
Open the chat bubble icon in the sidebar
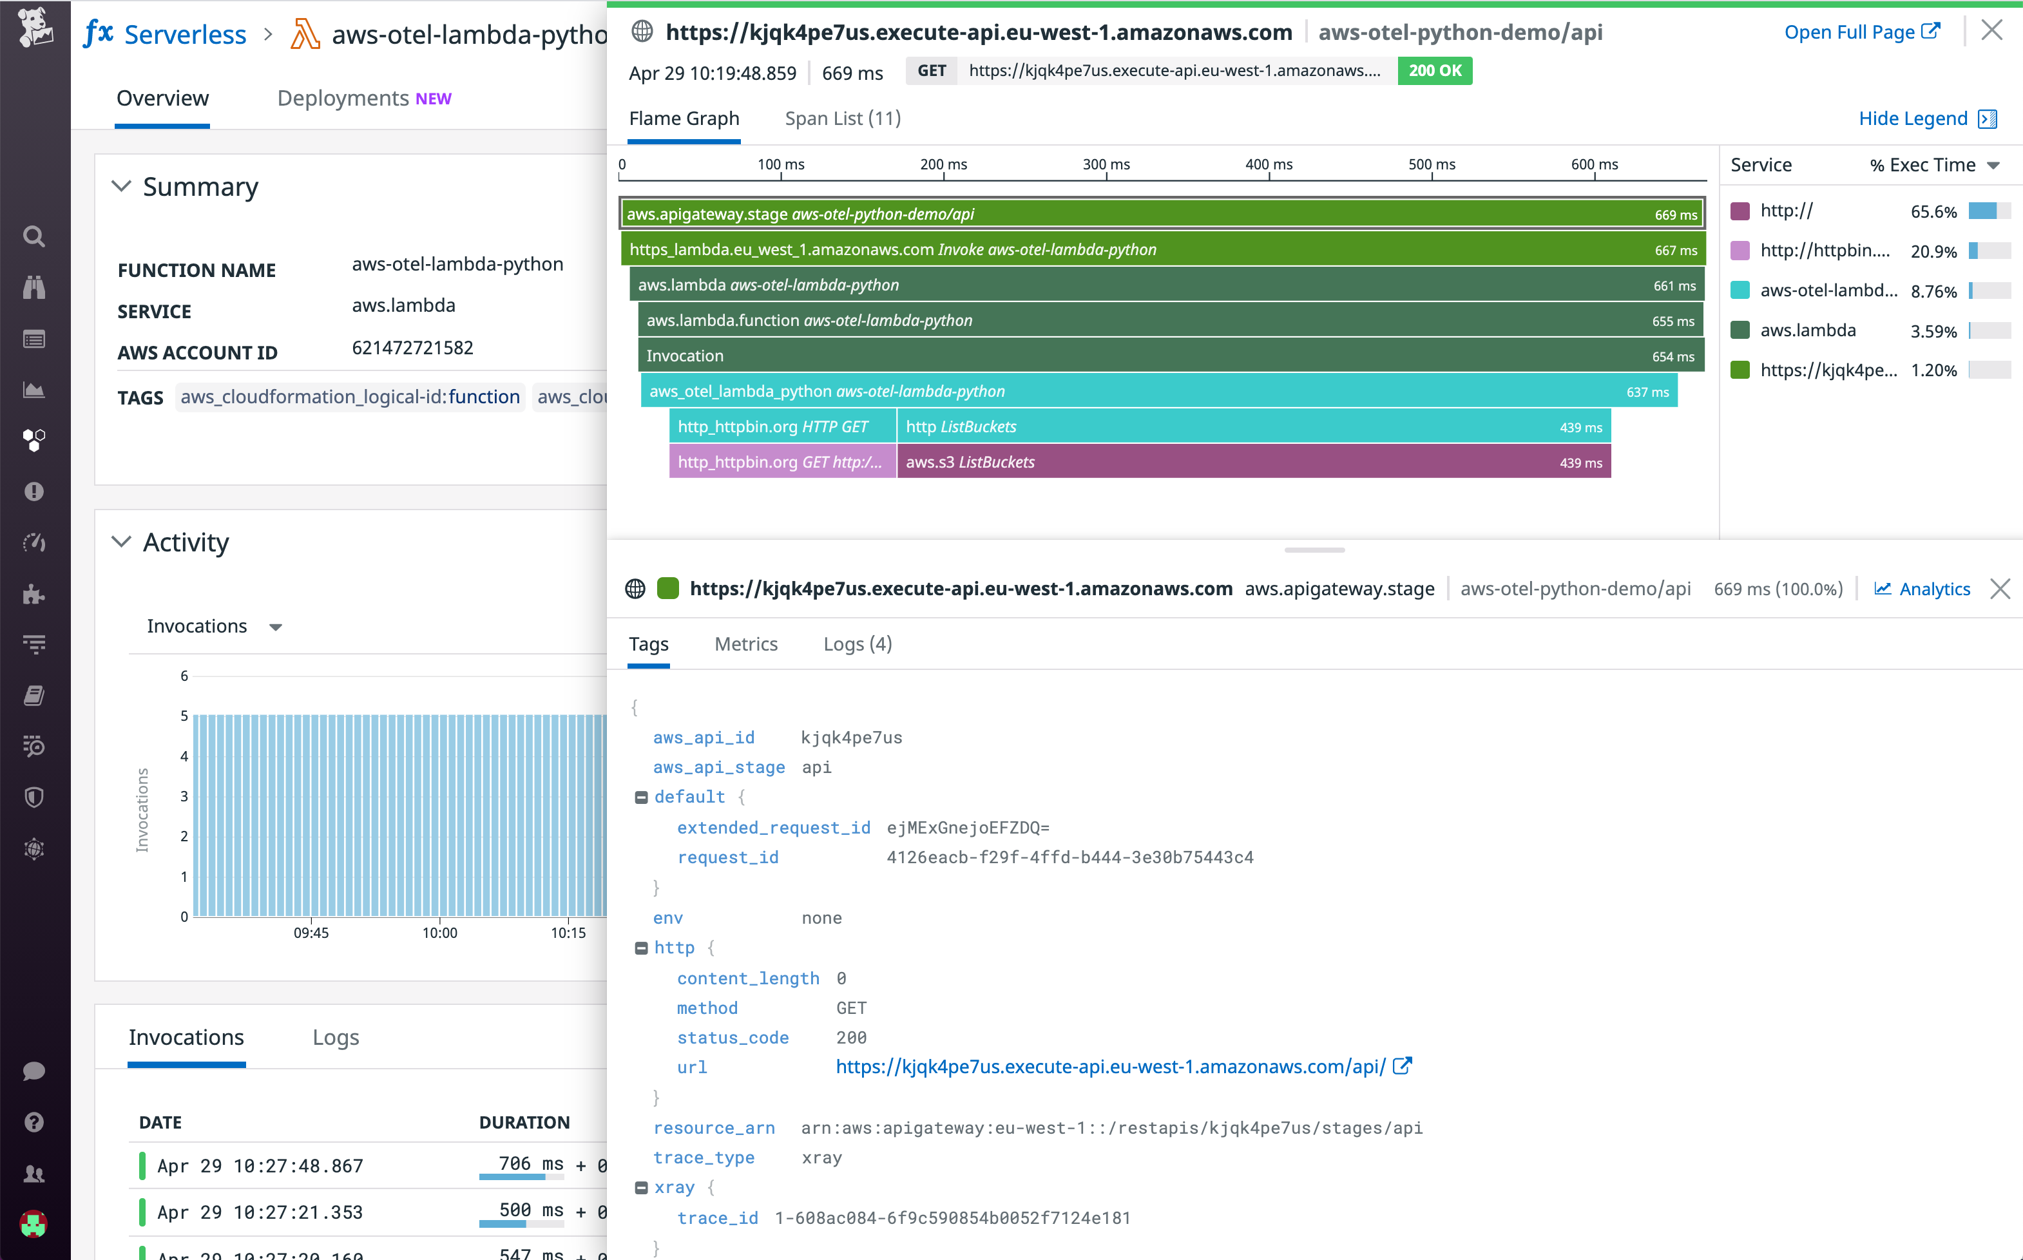[x=34, y=1071]
